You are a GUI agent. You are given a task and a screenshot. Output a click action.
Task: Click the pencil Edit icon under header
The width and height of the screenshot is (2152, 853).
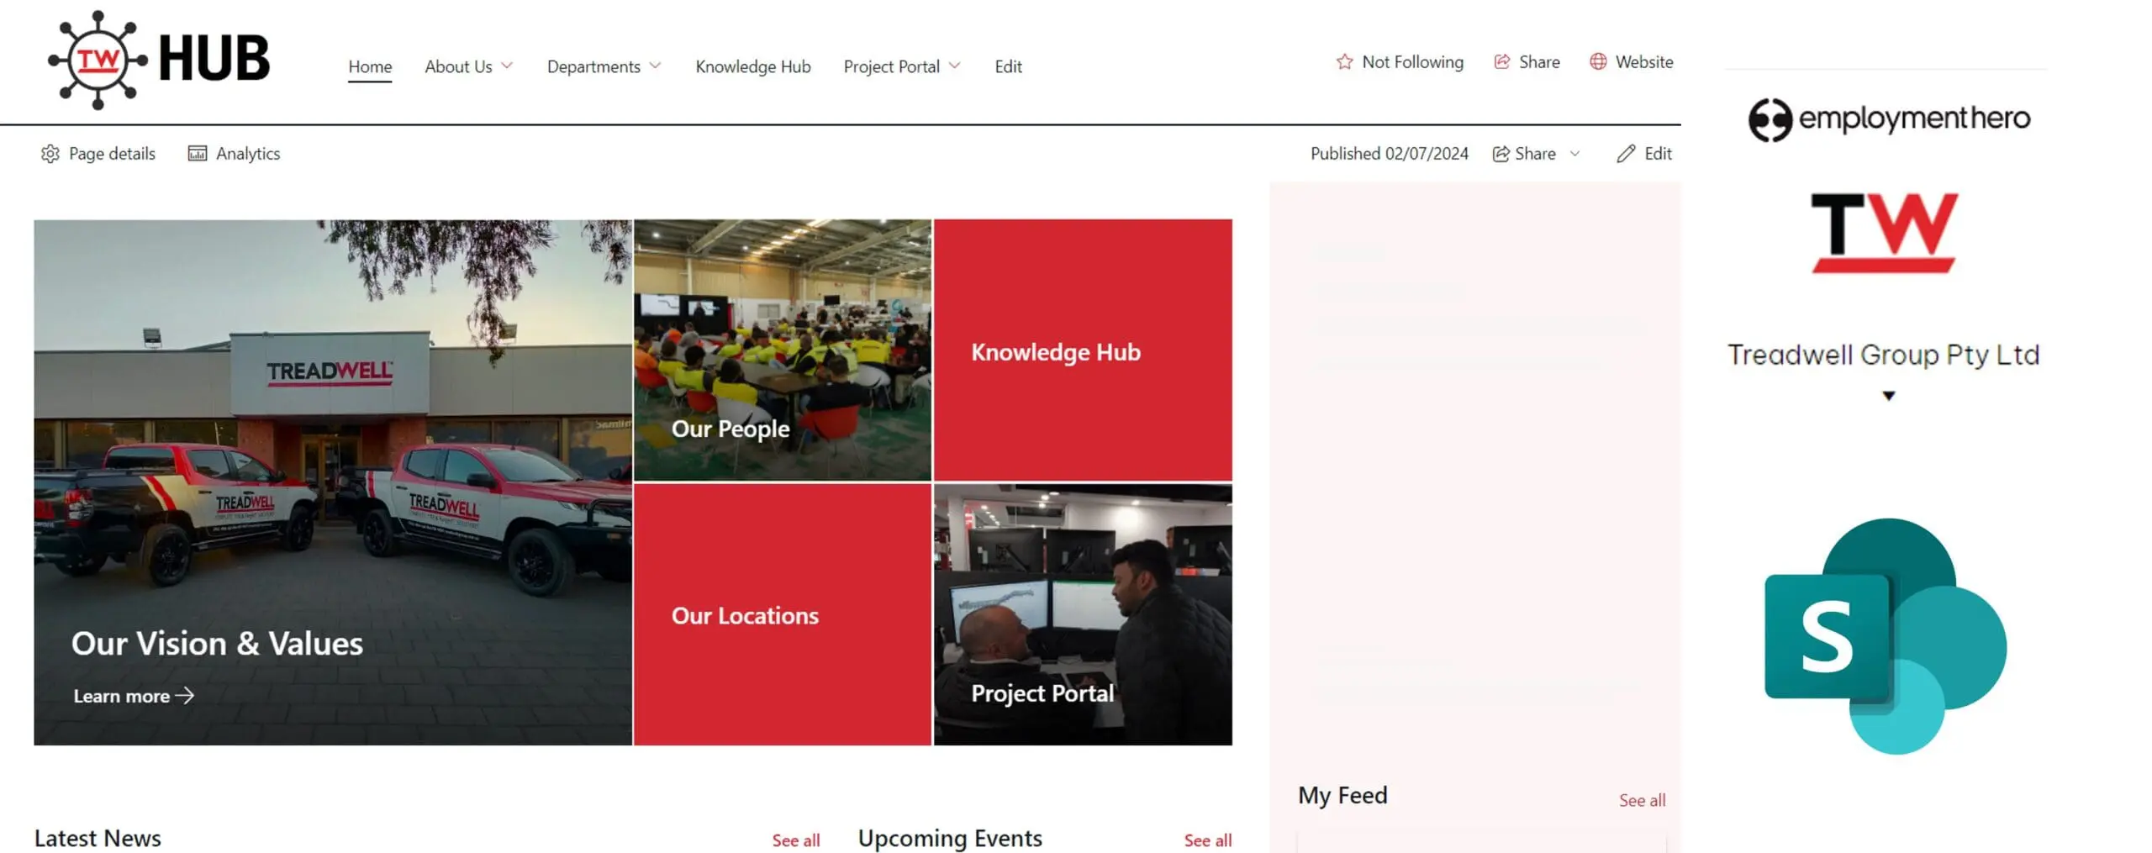1626,154
